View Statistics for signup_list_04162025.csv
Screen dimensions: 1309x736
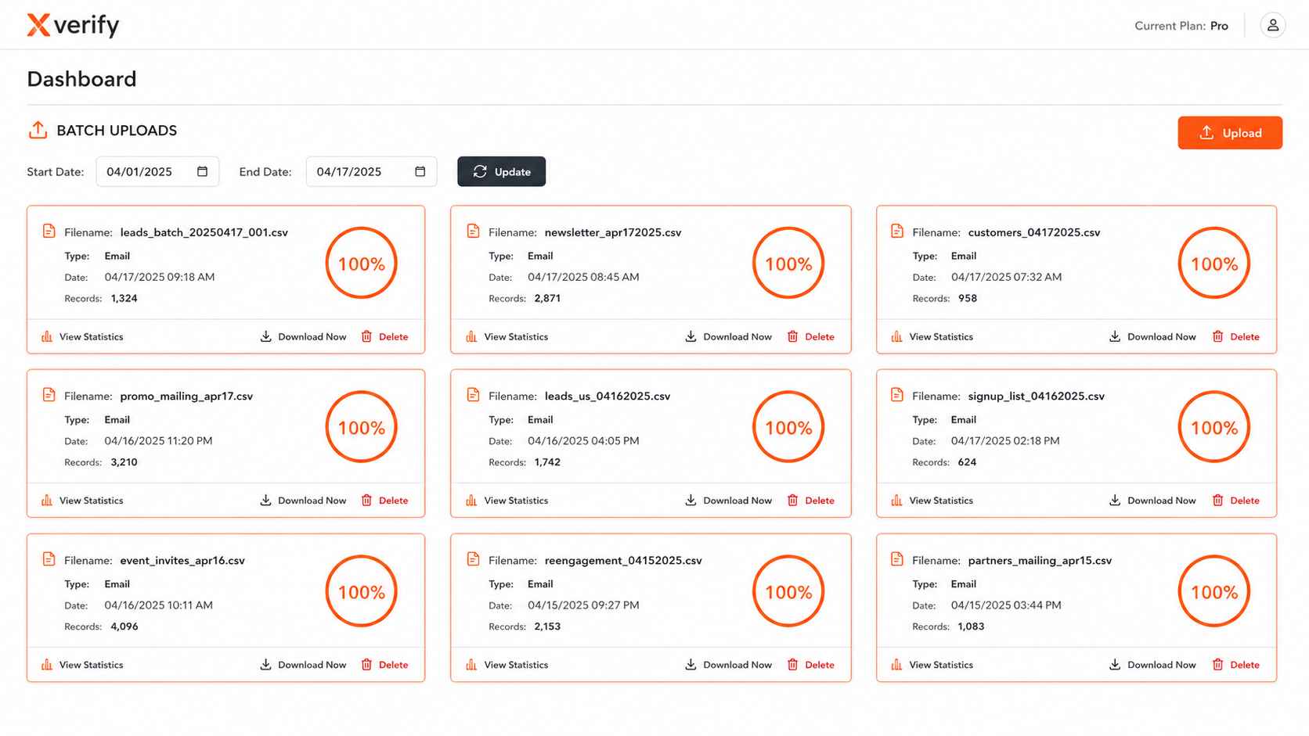(x=932, y=501)
